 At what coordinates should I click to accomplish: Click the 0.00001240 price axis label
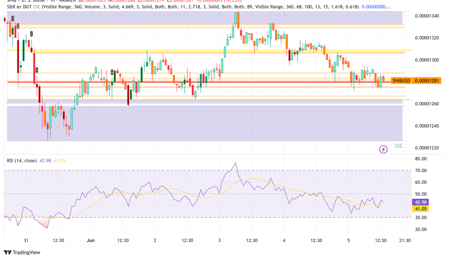427,126
